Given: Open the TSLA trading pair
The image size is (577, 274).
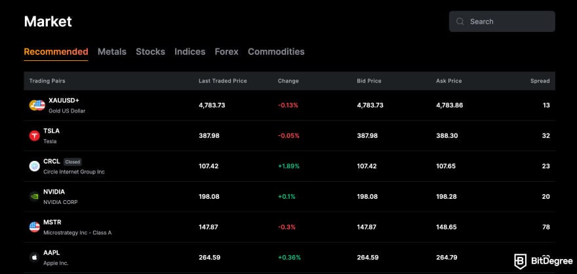Looking at the screenshot, I should 290,136.
